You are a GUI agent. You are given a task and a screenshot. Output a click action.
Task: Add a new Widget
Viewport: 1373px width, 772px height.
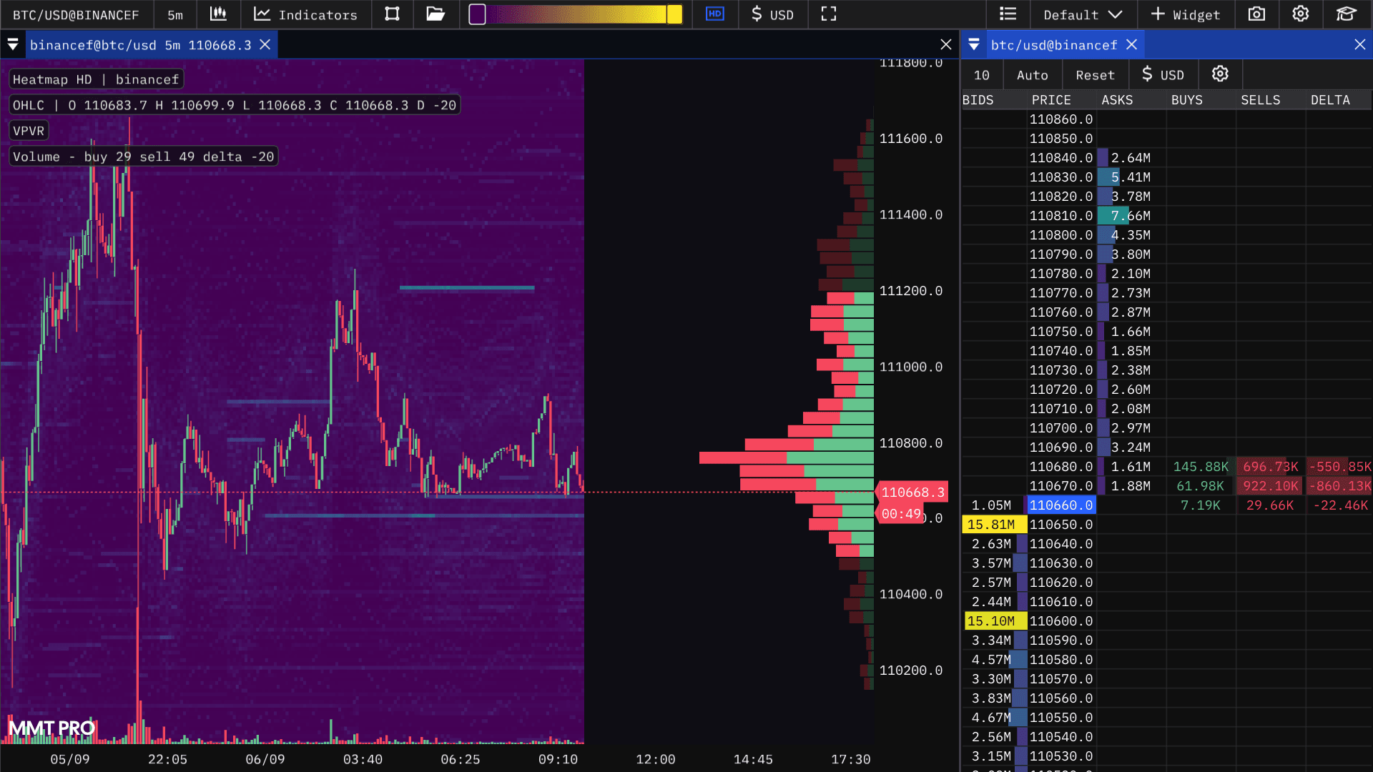pyautogui.click(x=1186, y=14)
